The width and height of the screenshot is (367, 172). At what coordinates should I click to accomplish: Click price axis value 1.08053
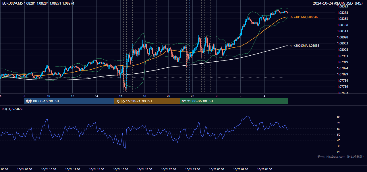[343, 44]
